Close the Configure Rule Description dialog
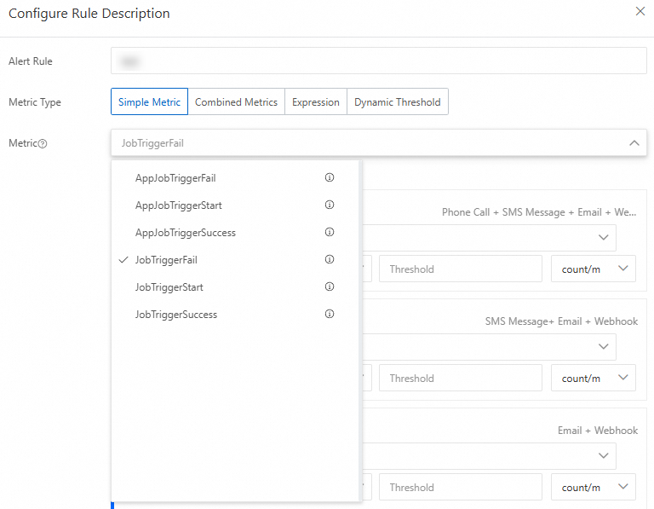This screenshot has height=509, width=654. 640,12
